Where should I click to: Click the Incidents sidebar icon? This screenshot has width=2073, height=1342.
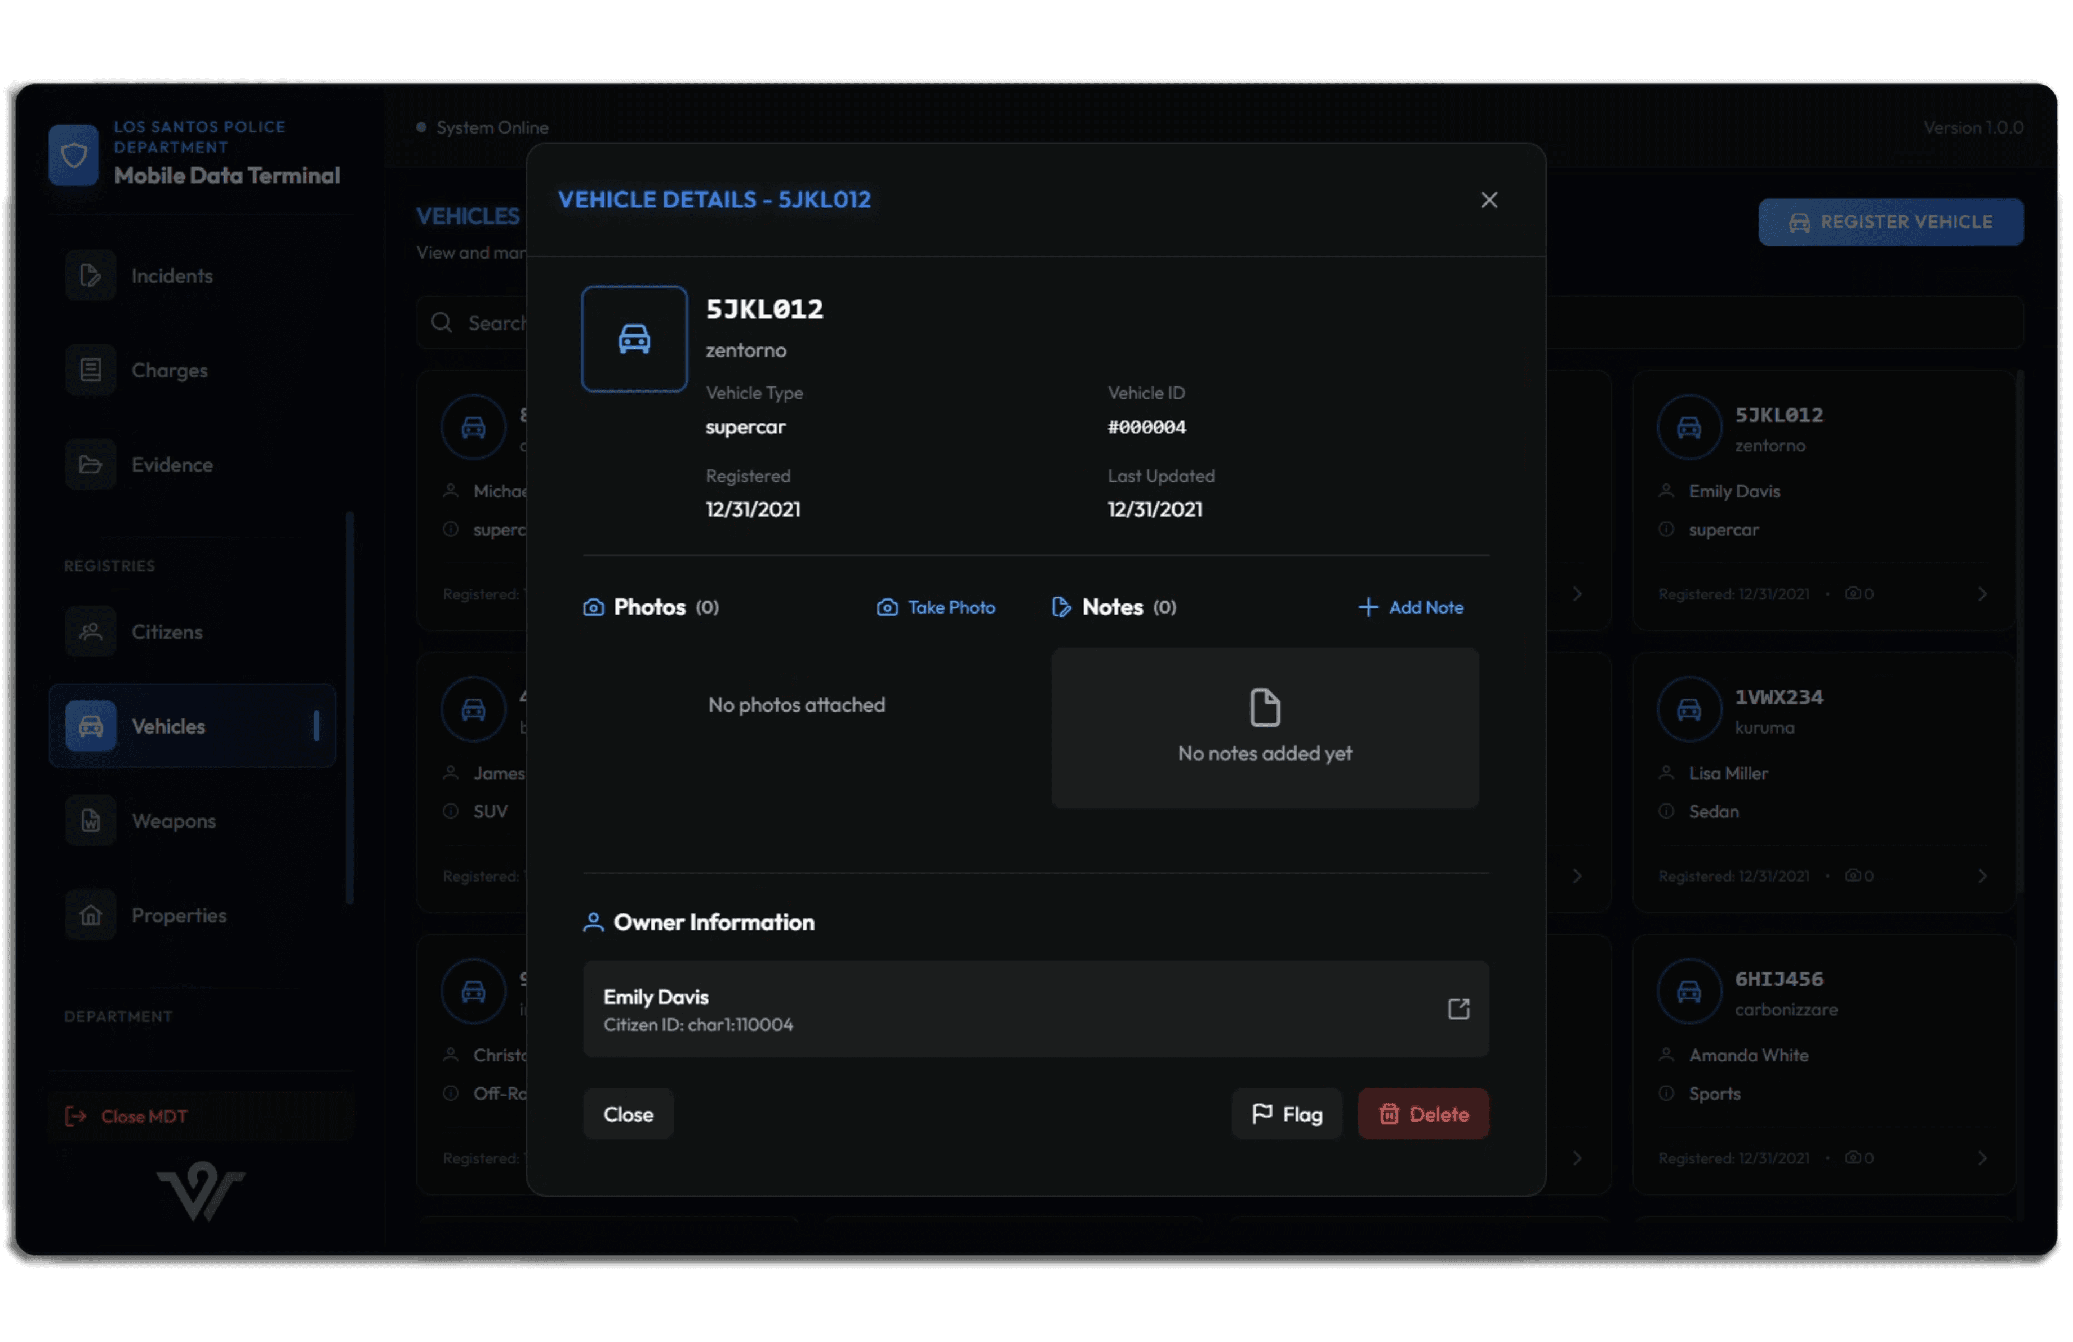pos(91,276)
